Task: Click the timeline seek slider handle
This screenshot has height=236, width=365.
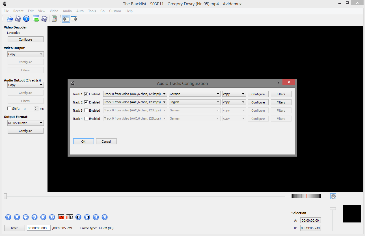Action: 5,196
